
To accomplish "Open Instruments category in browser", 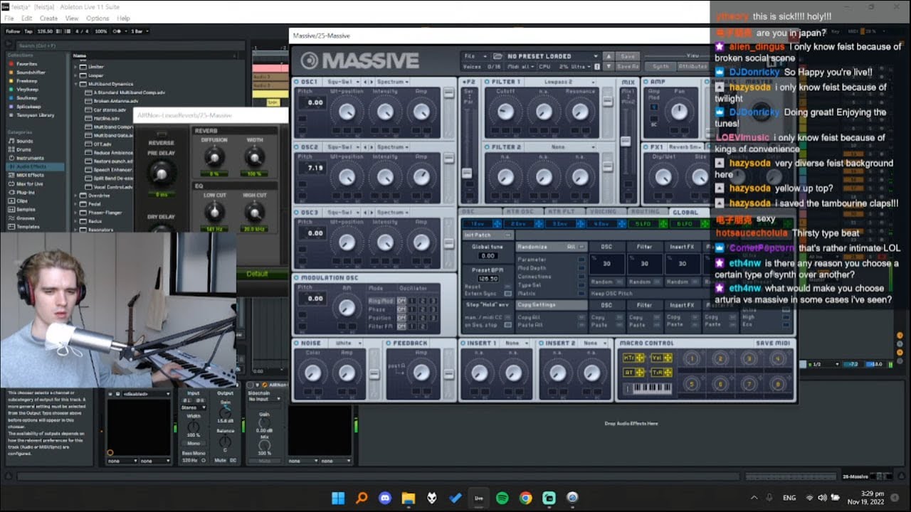I will tap(29, 158).
